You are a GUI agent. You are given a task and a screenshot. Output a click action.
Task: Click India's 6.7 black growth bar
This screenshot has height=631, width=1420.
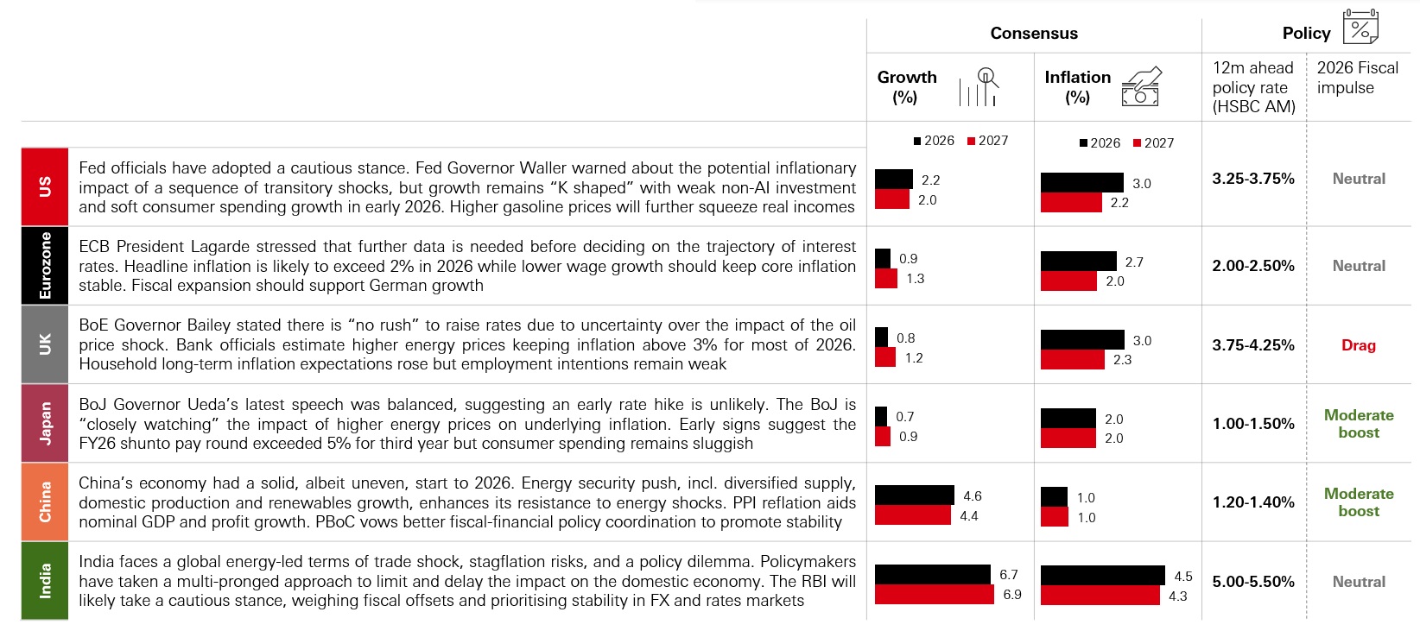933,574
